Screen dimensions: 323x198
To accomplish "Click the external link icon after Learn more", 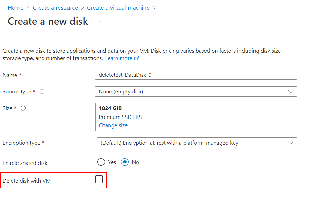I will [x=137, y=58].
